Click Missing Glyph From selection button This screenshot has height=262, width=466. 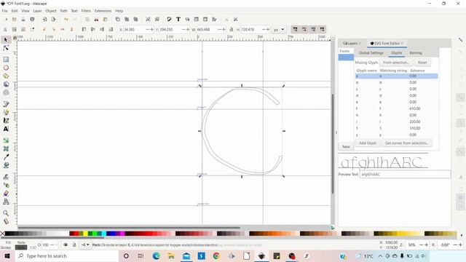click(395, 63)
